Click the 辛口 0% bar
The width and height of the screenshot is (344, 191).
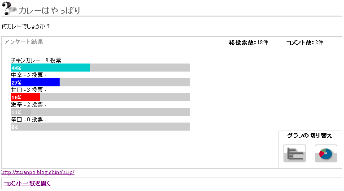tap(14, 127)
